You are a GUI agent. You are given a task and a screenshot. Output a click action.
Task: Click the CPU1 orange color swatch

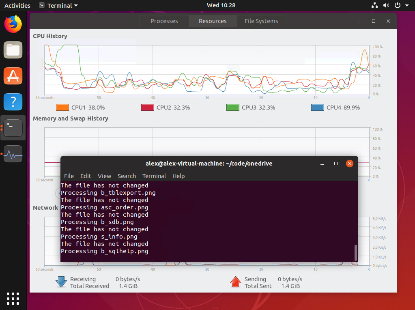pos(62,107)
